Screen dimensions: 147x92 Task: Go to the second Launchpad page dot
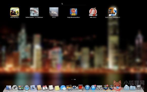(x=73, y=79)
